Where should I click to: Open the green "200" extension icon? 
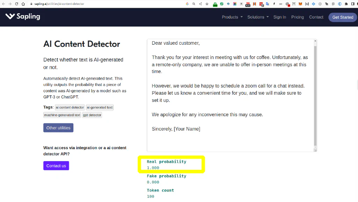[x=215, y=4]
